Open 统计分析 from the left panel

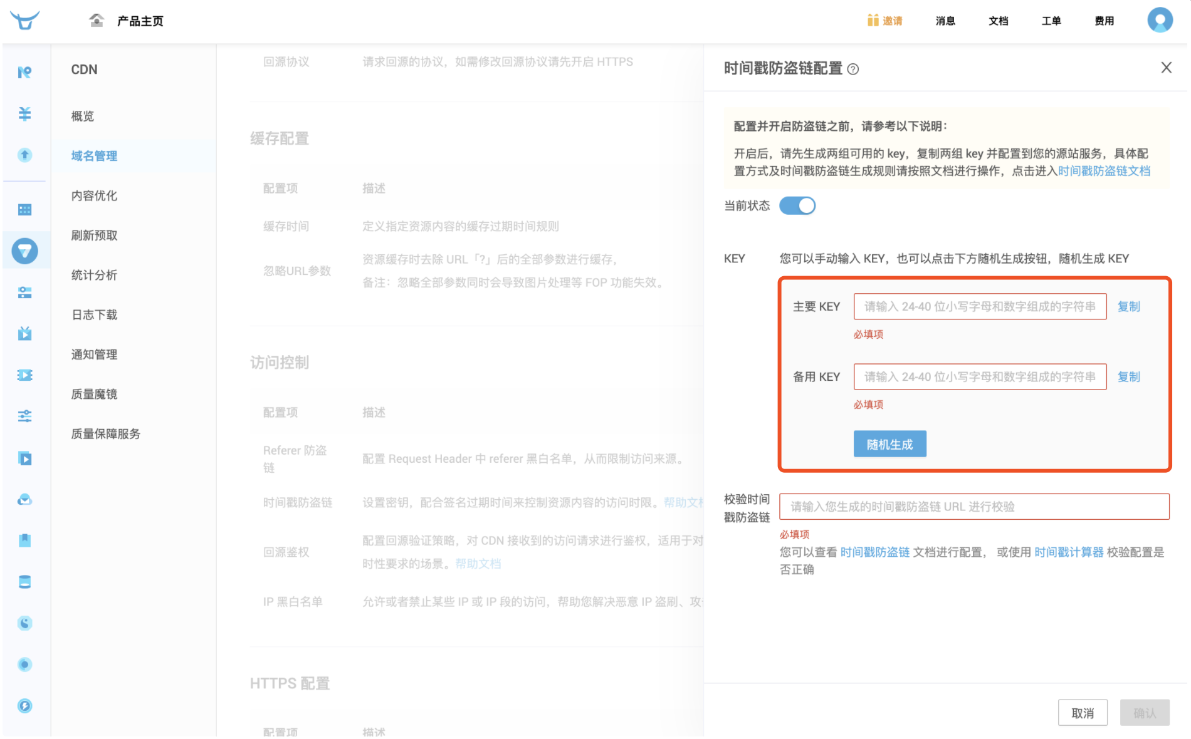point(93,274)
